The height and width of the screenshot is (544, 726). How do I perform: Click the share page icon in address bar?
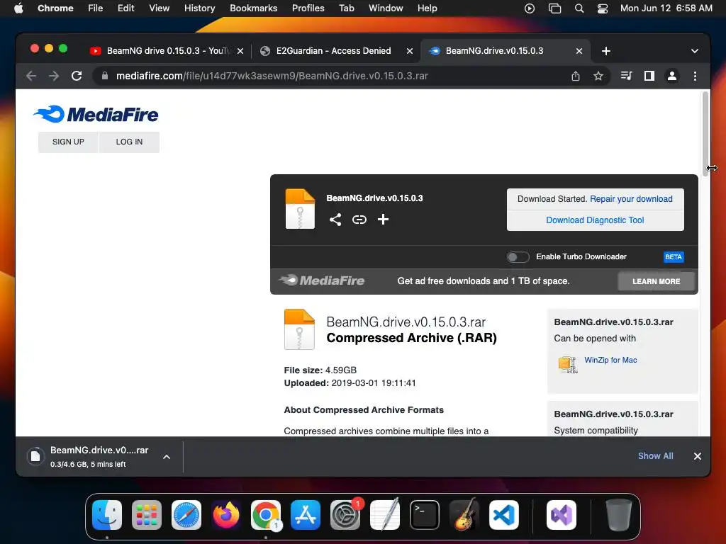(576, 76)
